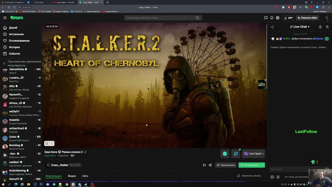Switch to the Crazy Stalker - YouTube browser tab
The image size is (332, 187).
point(65,2)
